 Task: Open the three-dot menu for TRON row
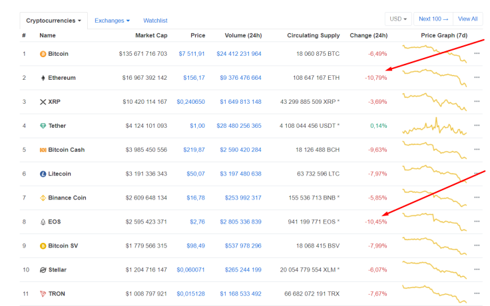pos(477,293)
